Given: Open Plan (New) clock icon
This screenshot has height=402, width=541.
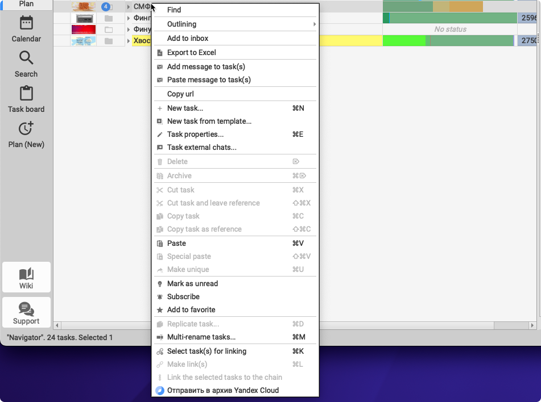Looking at the screenshot, I should (26, 129).
